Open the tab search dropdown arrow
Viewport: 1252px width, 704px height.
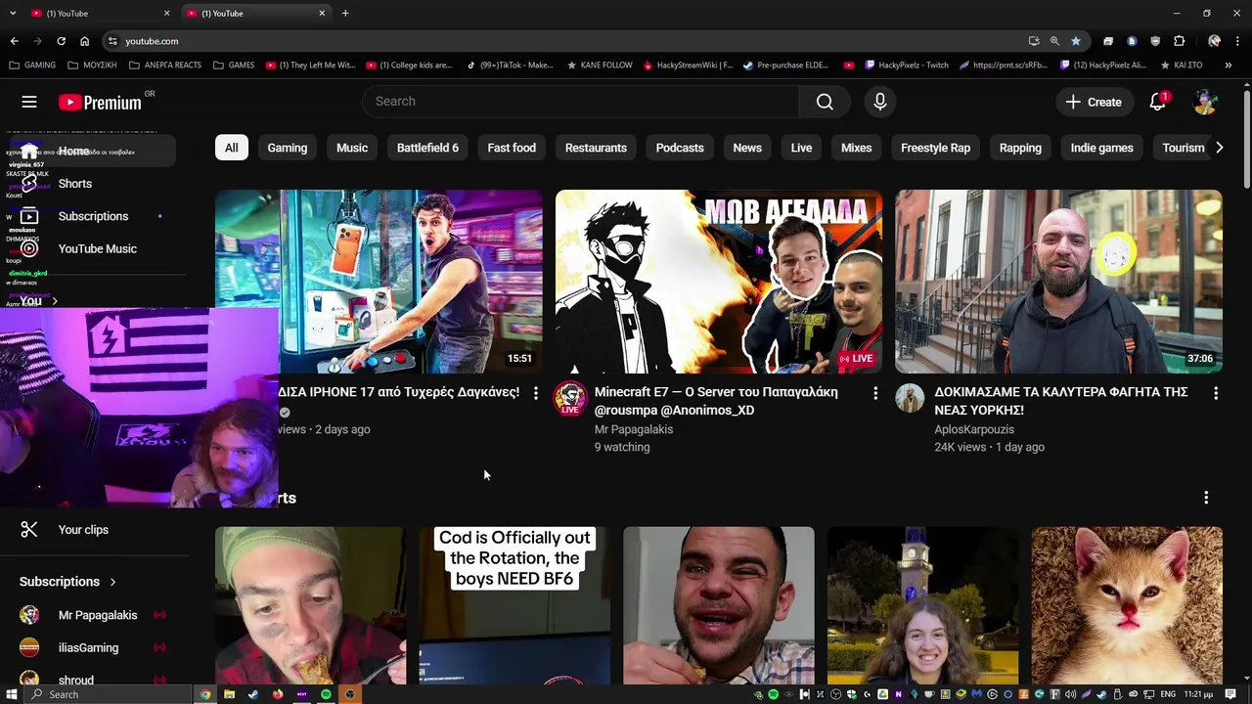click(x=13, y=13)
